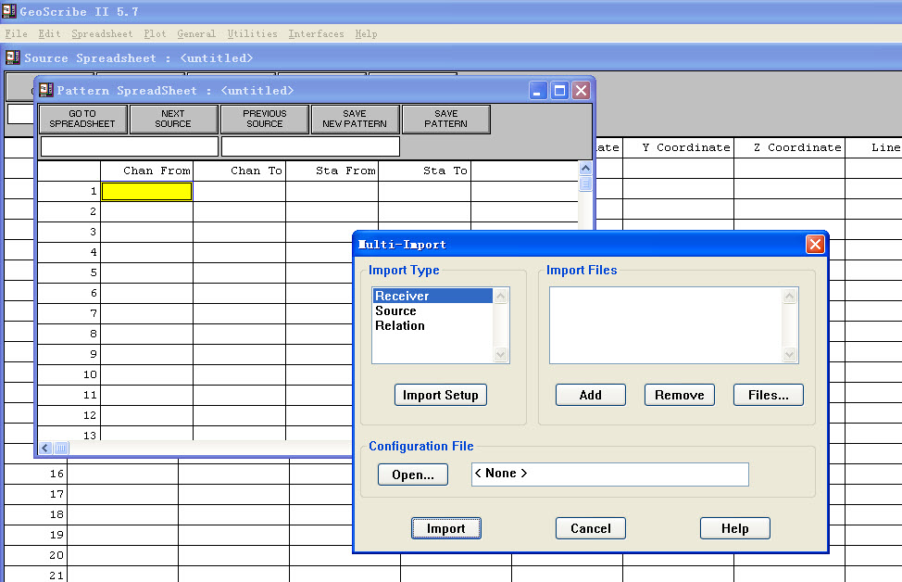Open the File menu

pyautogui.click(x=16, y=34)
